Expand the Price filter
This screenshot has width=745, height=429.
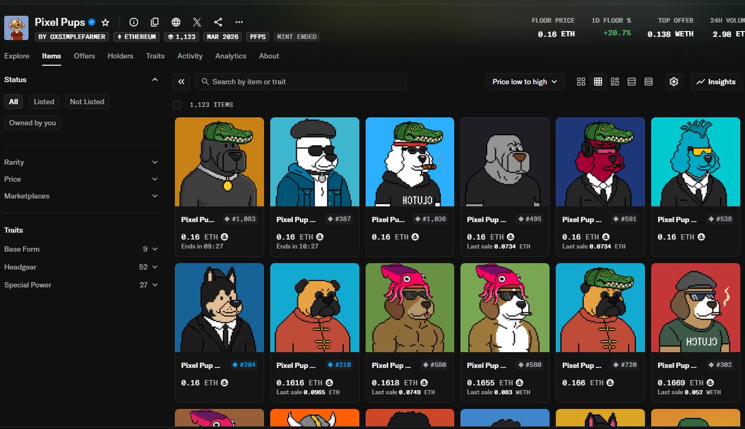[81, 179]
